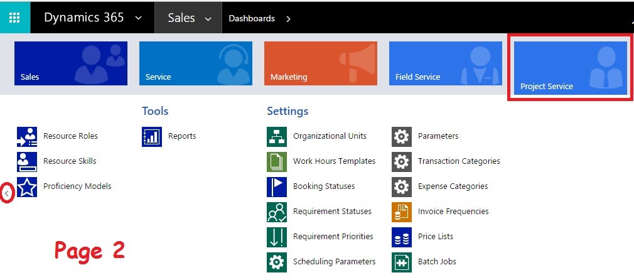Click the Invoice Frequencies icon
634x280 pixels.
(402, 212)
